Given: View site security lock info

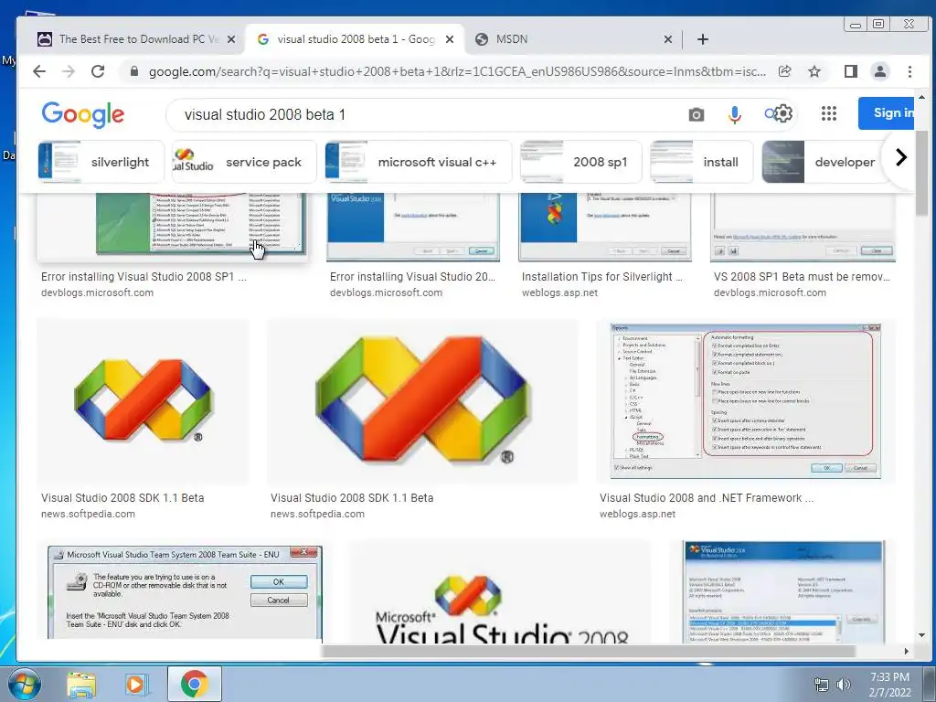Looking at the screenshot, I should [134, 71].
